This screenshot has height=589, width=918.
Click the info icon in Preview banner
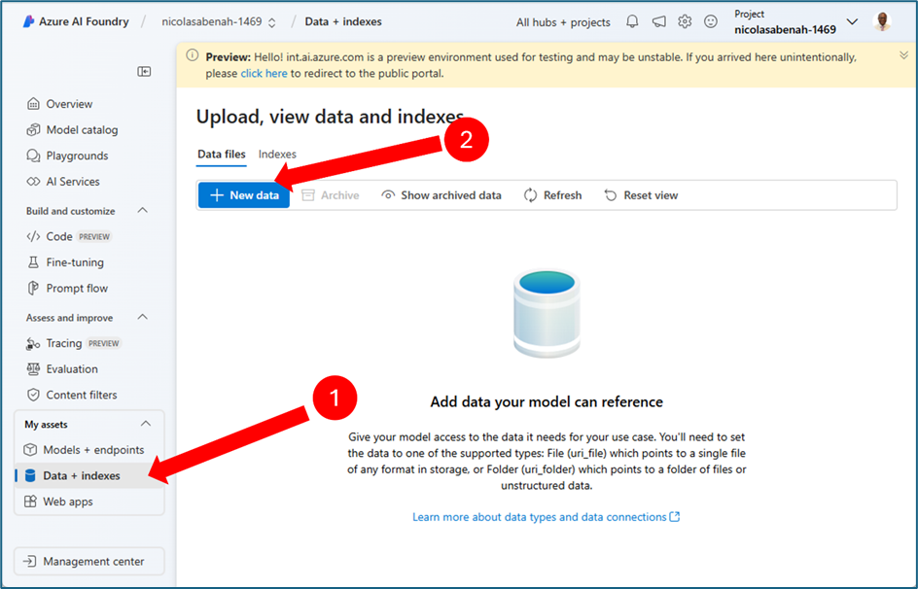click(x=192, y=55)
